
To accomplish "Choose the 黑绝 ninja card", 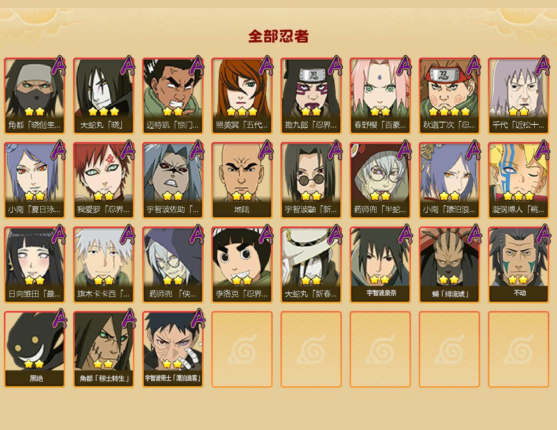I will coord(34,349).
